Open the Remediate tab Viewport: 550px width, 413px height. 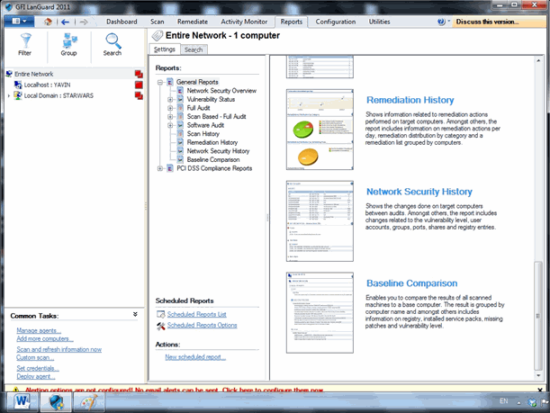pos(193,22)
